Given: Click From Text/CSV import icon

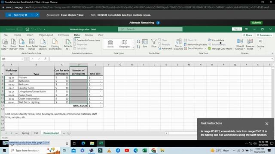Looking at the screenshot, I should (13, 44).
